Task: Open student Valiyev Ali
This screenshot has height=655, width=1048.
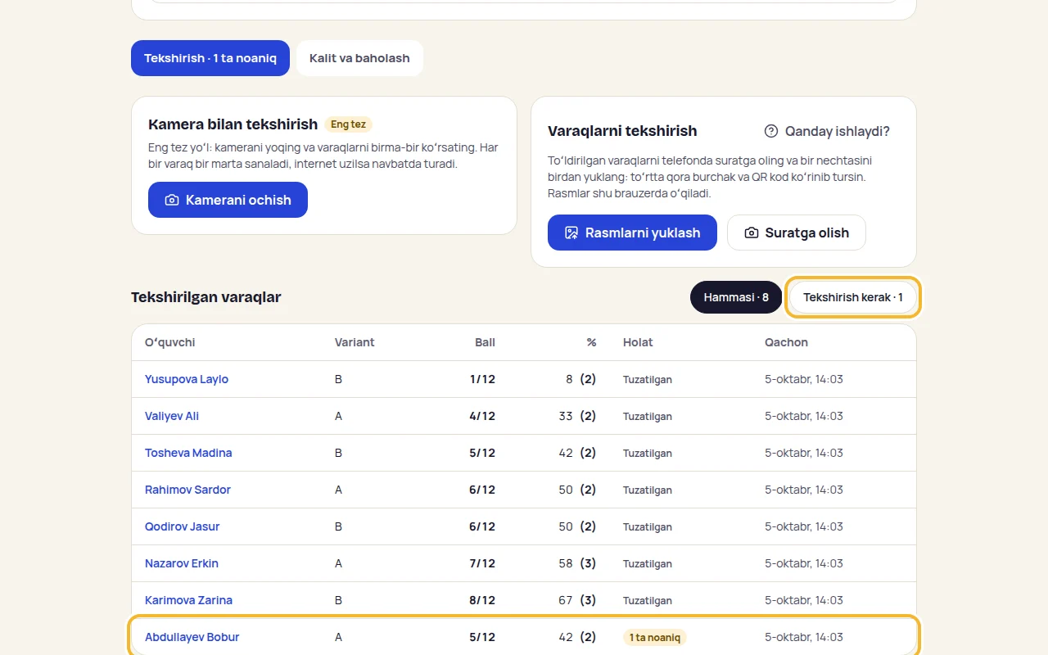Action: [x=172, y=416]
